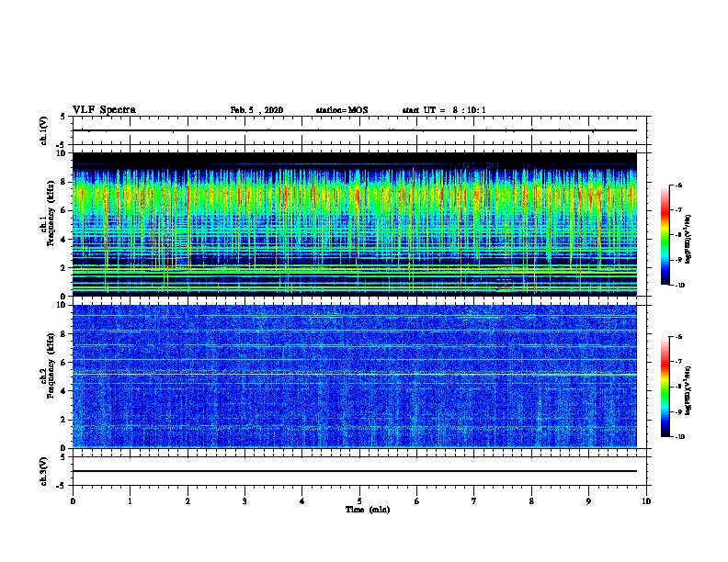728x562 pixels.
Task: Select the "Feb. 5, 2020" date text
Action: point(256,110)
